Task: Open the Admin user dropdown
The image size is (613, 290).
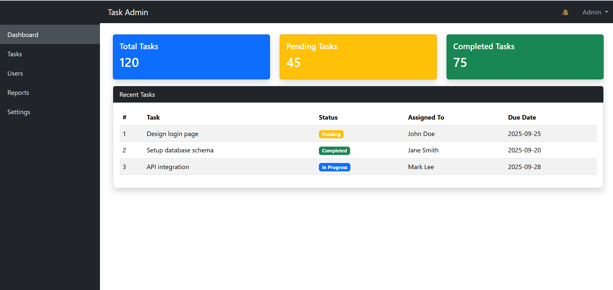Action: point(595,12)
